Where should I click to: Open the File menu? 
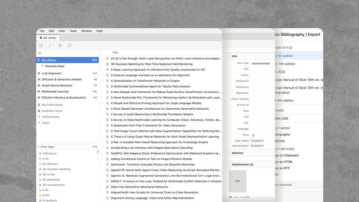click(42, 31)
